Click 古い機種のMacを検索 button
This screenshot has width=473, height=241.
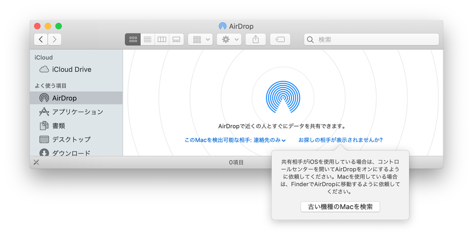point(340,207)
